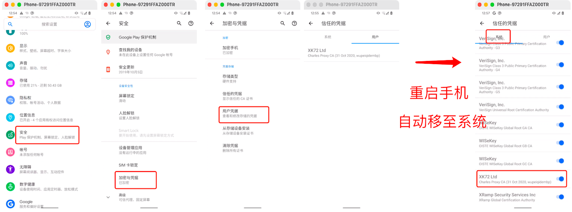Tap the orange 显示 display icon
Screen dimensions: 572x212
coord(10,48)
